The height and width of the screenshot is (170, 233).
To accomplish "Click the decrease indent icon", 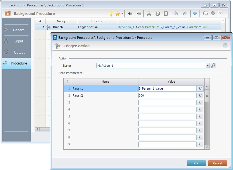I will (x=130, y=13).
